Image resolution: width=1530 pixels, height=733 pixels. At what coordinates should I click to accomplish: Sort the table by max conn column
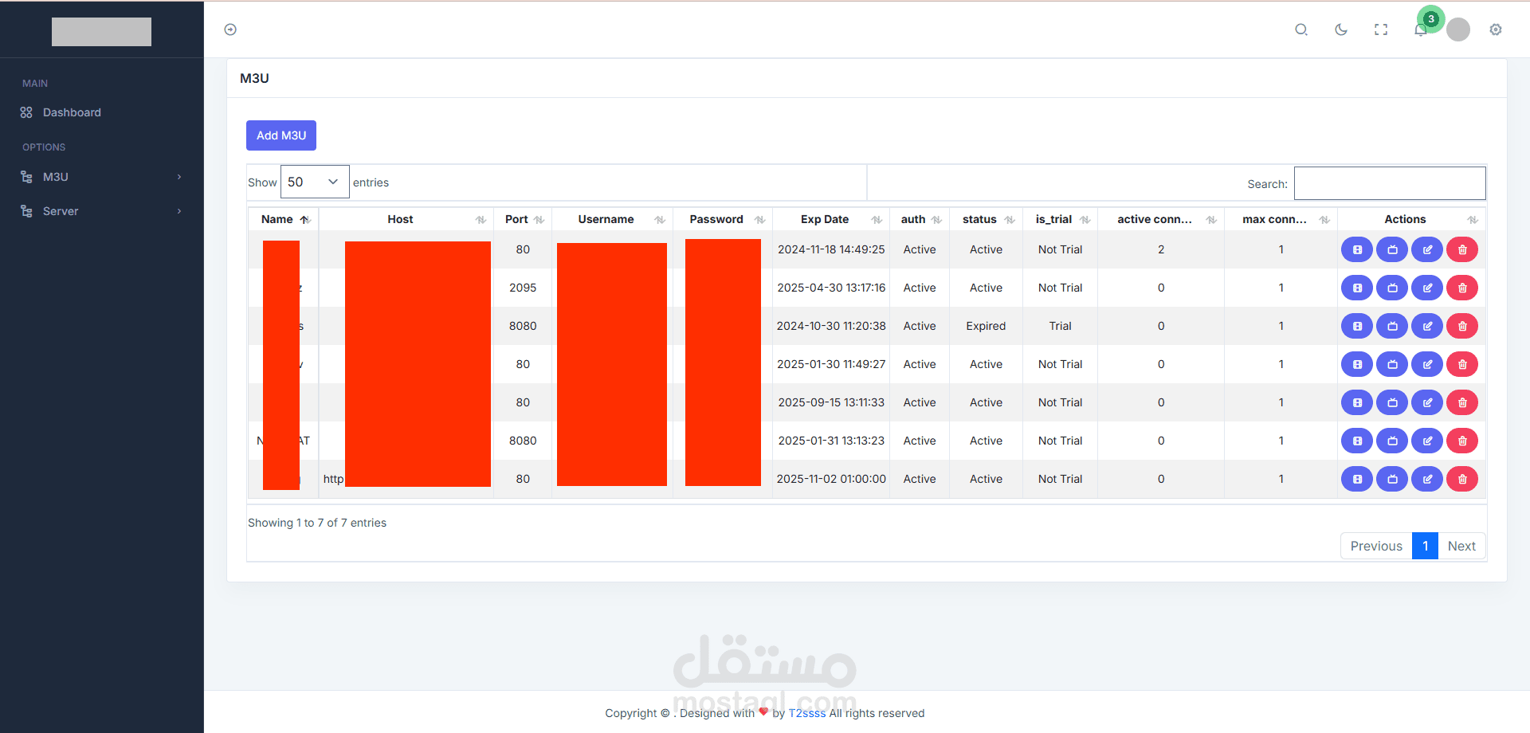coord(1281,219)
